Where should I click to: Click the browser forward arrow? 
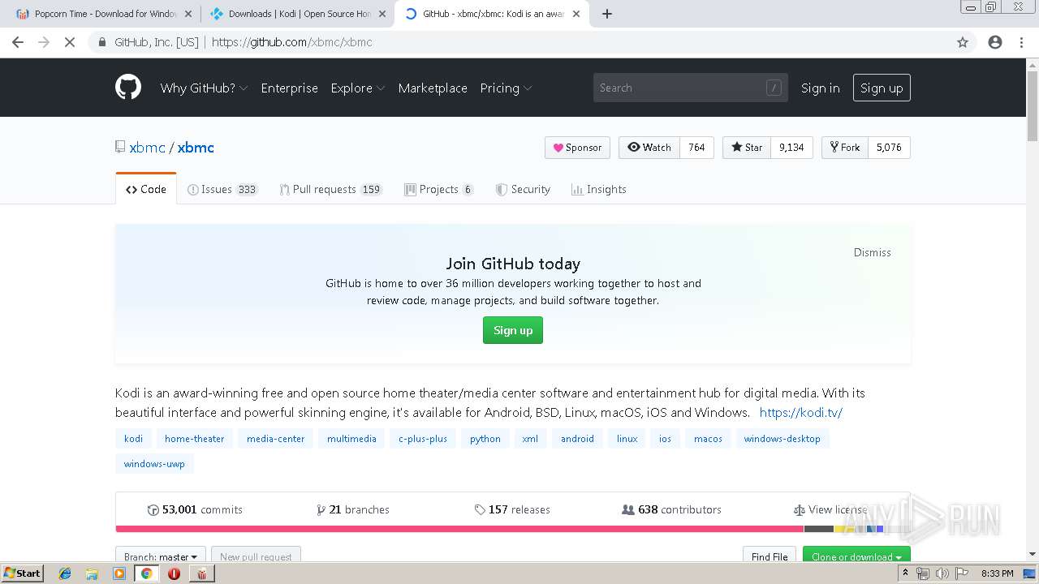[x=44, y=42]
